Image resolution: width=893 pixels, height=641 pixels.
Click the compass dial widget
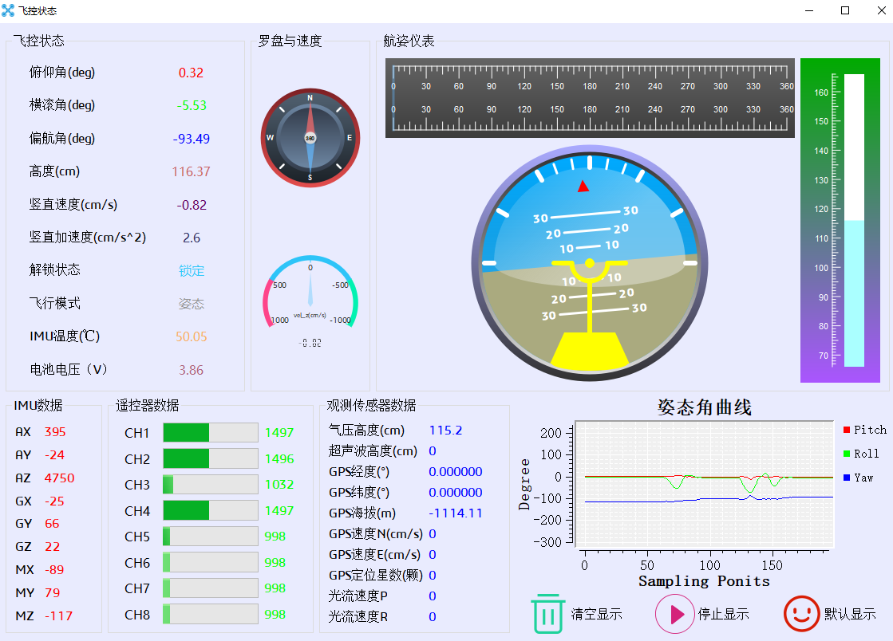(x=310, y=138)
